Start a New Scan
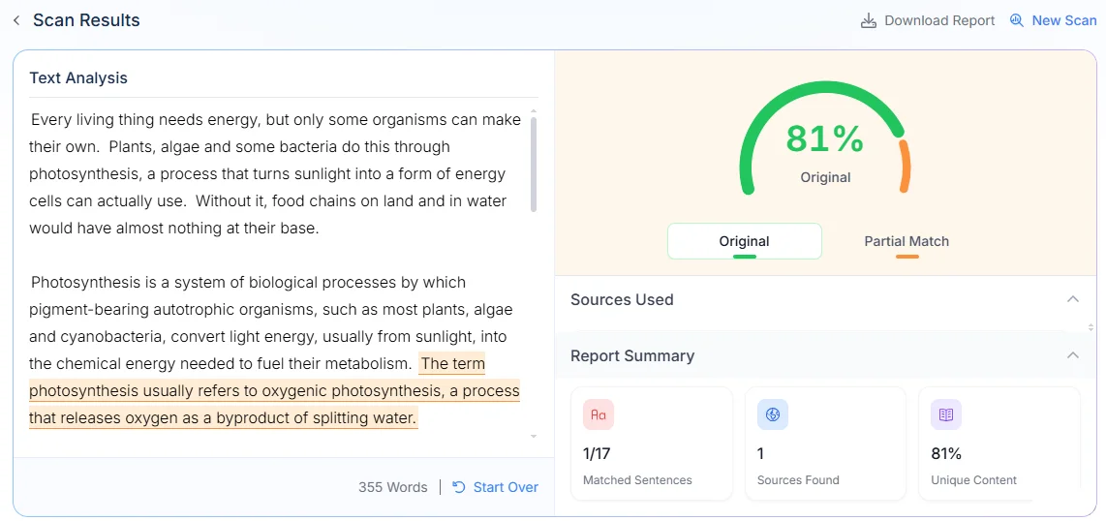Image resolution: width=1106 pixels, height=521 pixels. 1063,20
